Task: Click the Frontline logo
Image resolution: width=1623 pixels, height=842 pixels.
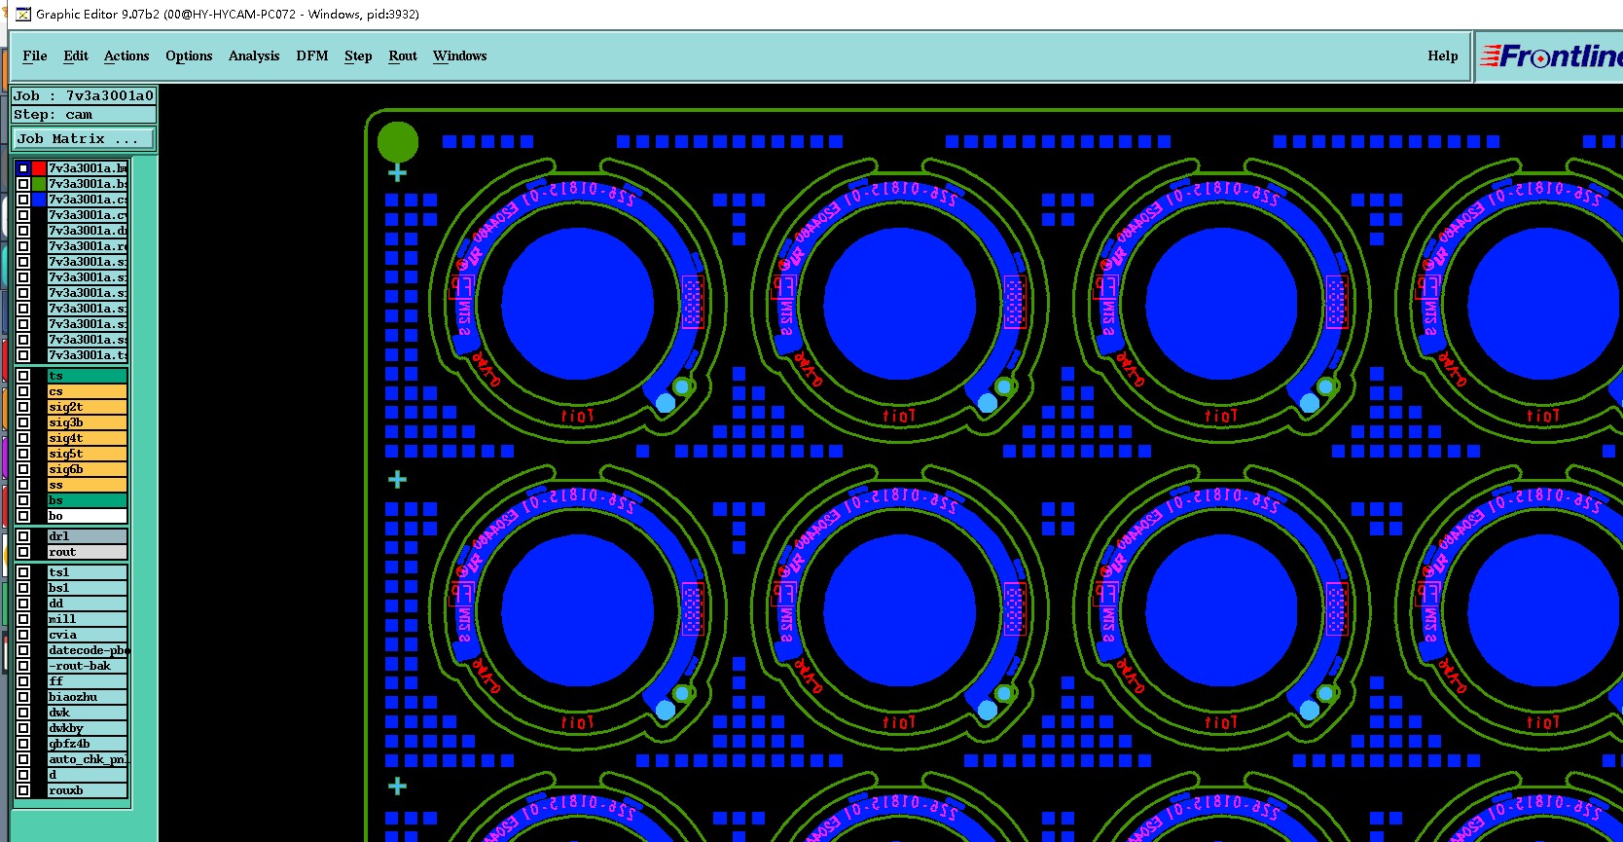Action: [1551, 56]
